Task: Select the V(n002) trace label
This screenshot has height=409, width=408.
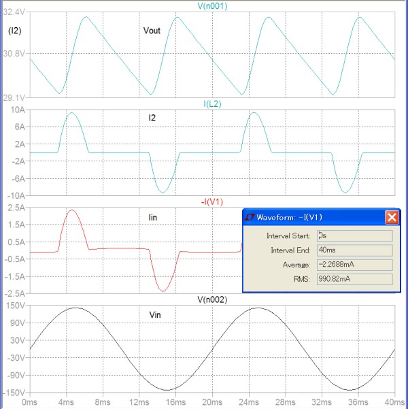Action: tap(212, 299)
